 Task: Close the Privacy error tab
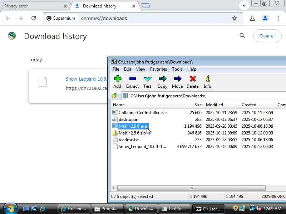point(65,6)
